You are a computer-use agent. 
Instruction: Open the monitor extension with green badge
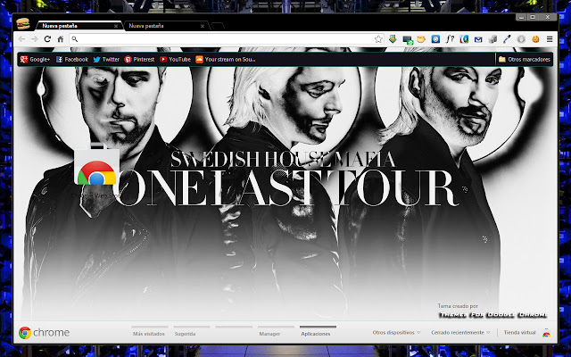pos(407,39)
